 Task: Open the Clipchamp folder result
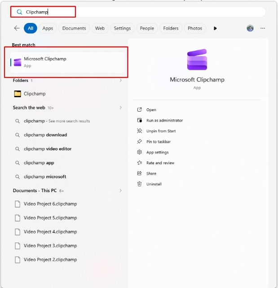[67, 94]
